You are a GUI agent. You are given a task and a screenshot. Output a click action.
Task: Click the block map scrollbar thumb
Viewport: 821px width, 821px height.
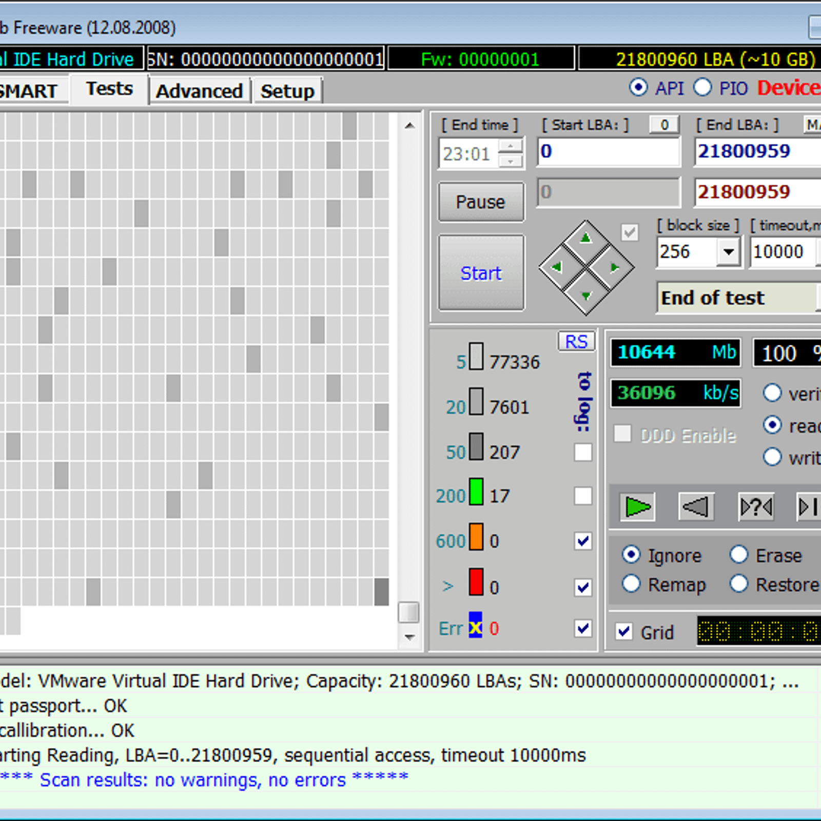pos(408,612)
